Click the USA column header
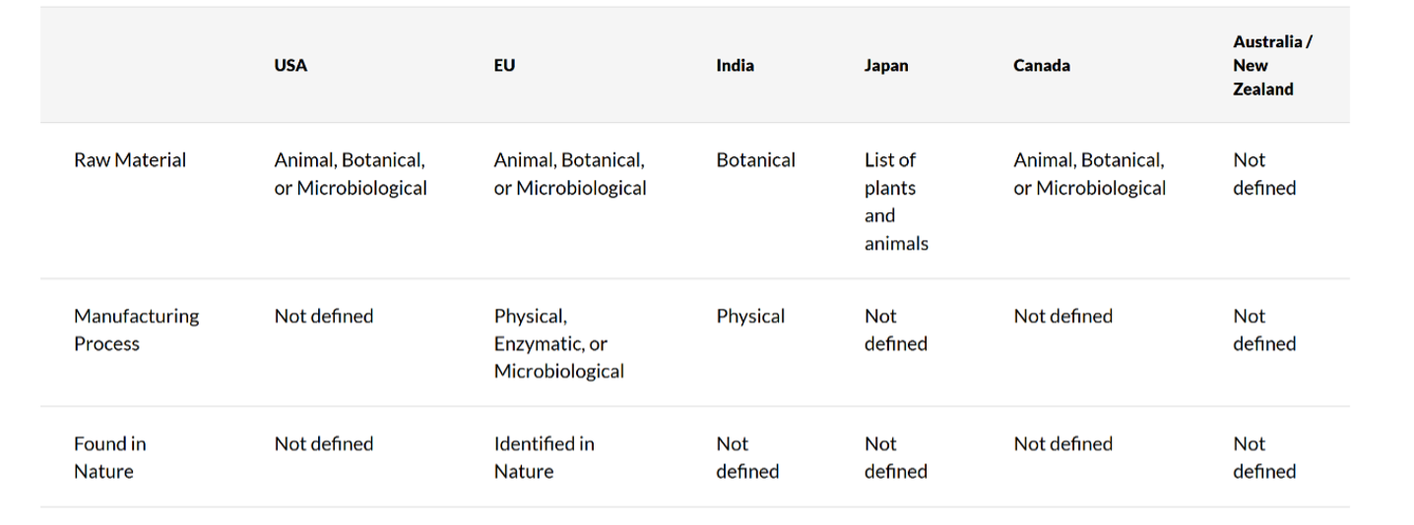The height and width of the screenshot is (525, 1414). [x=290, y=66]
